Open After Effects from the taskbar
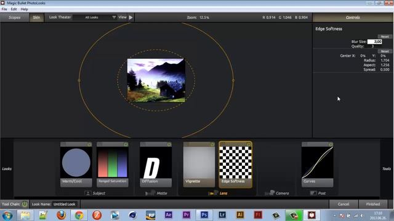 [x=168, y=215]
